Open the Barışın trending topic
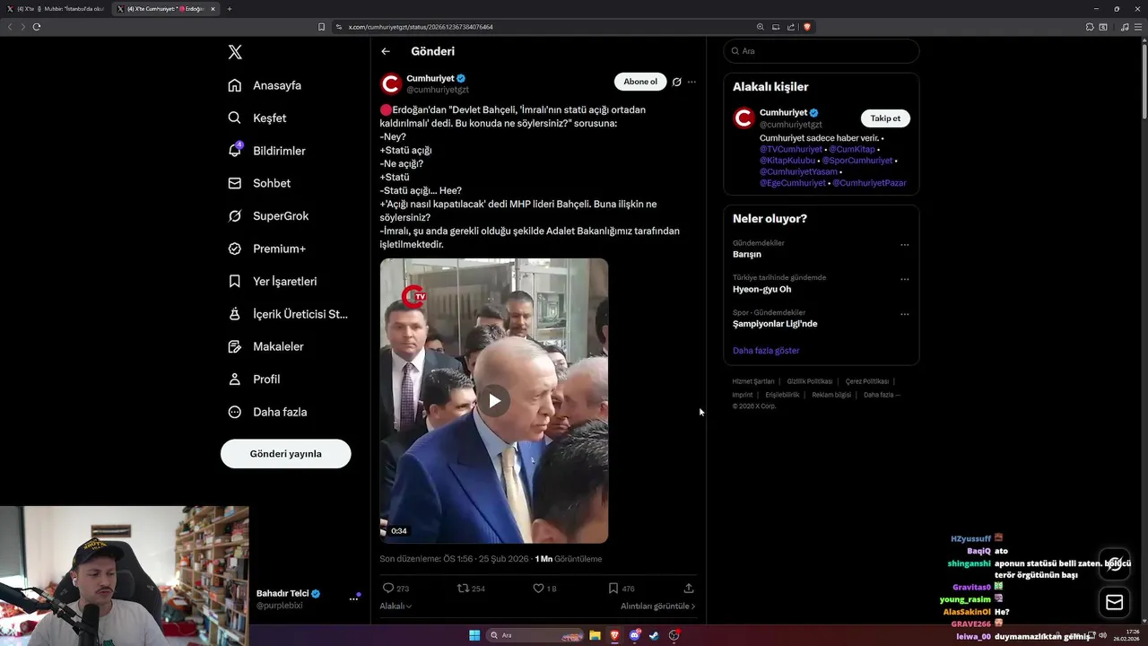Screen dimensions: 1148x646 [747, 254]
